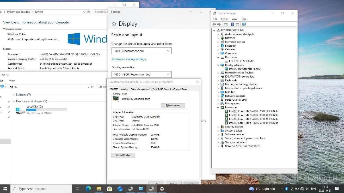Expand the Security devices node
344x193 pixels.
coord(218,127)
